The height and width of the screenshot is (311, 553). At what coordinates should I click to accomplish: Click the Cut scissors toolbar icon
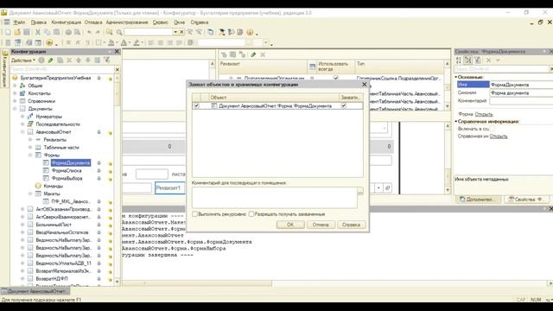[38, 32]
